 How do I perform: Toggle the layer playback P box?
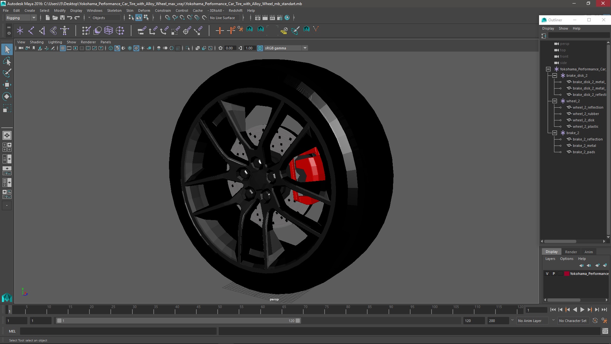click(554, 274)
